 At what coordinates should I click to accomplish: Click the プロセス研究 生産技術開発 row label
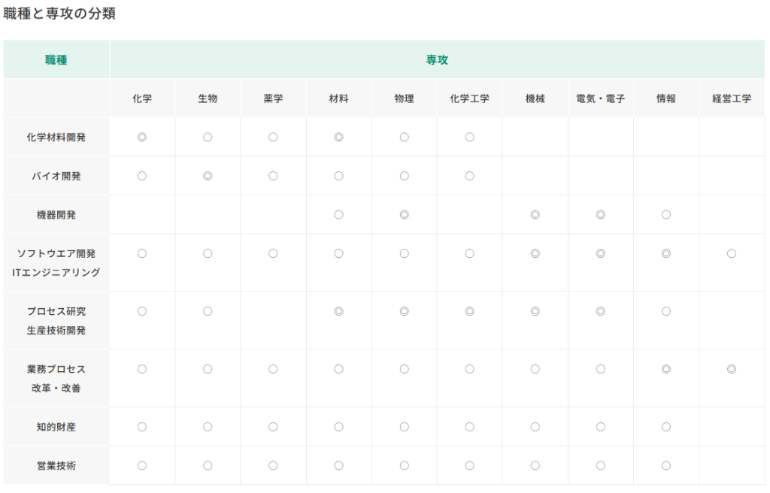[x=56, y=321]
